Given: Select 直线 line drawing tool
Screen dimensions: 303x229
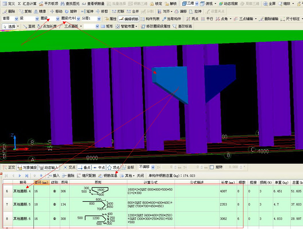Looking at the screenshot, I should 29,26.
